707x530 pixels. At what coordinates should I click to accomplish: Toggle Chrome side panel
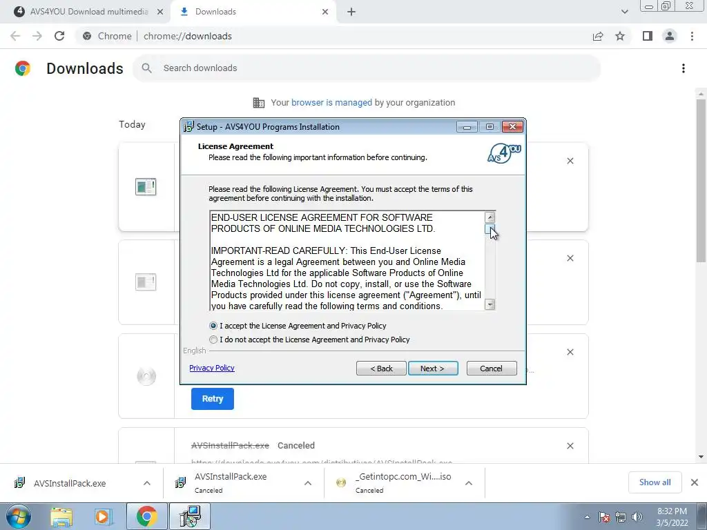click(x=648, y=36)
